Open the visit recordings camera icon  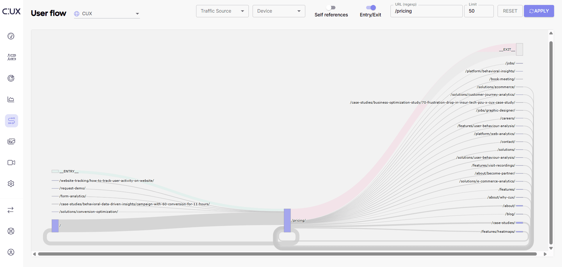[11, 162]
